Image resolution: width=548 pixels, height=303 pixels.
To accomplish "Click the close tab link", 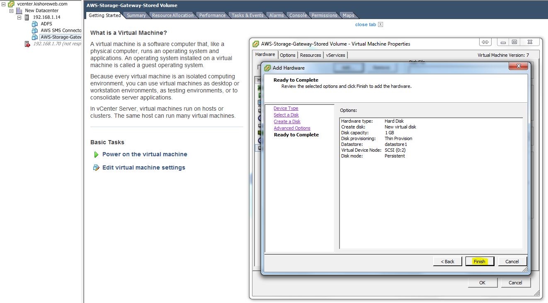I will click(x=365, y=24).
